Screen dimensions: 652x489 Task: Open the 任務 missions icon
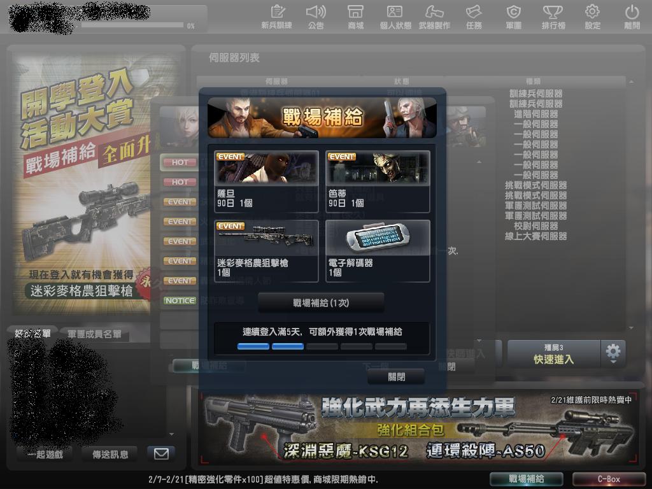pyautogui.click(x=474, y=17)
